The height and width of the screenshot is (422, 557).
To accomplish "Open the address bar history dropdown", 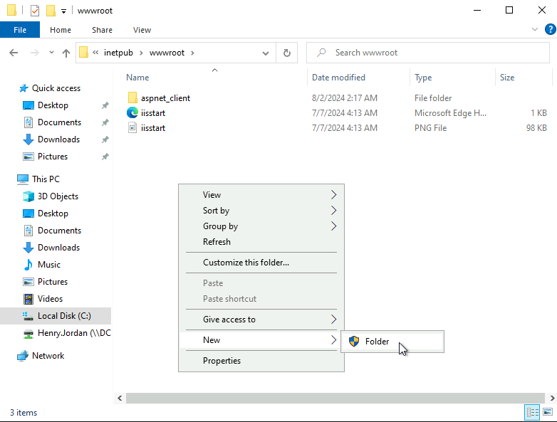I will tap(266, 53).
